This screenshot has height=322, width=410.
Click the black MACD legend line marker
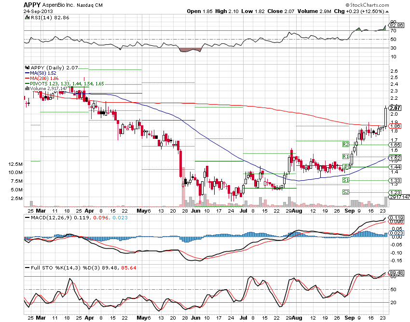27,217
